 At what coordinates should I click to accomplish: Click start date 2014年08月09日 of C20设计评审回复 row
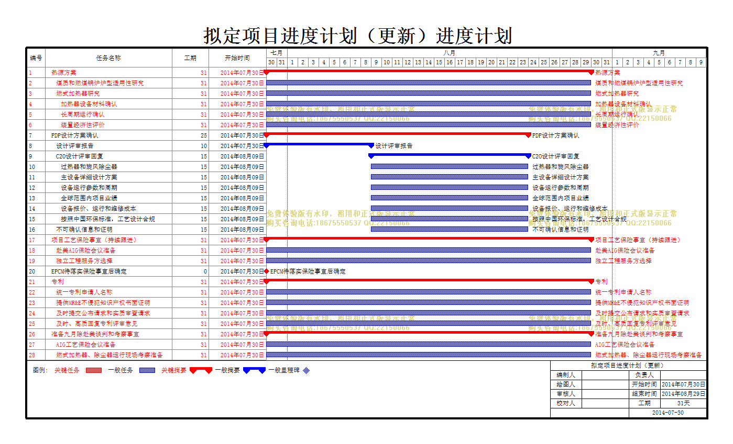[x=242, y=156]
